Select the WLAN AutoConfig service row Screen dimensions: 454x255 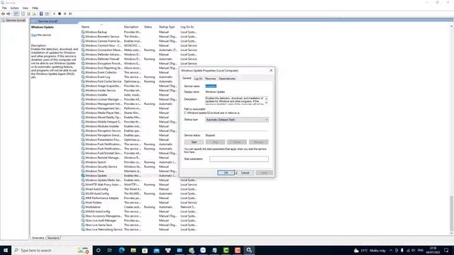pos(140,193)
